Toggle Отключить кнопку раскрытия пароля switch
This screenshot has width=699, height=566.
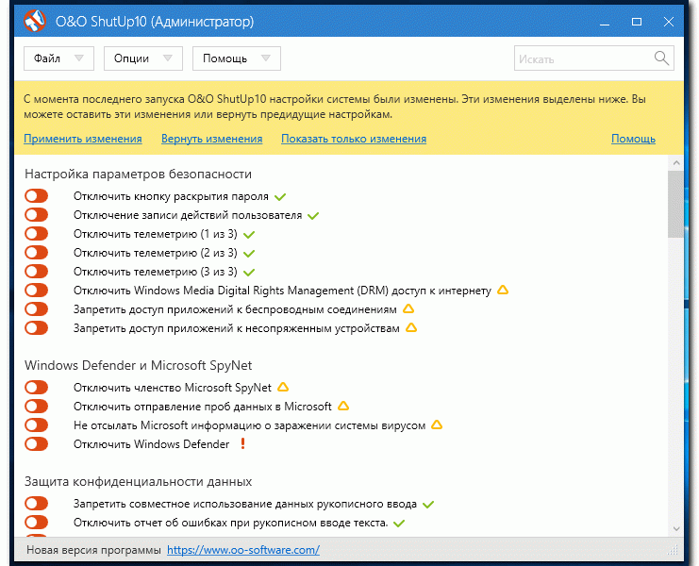37,196
